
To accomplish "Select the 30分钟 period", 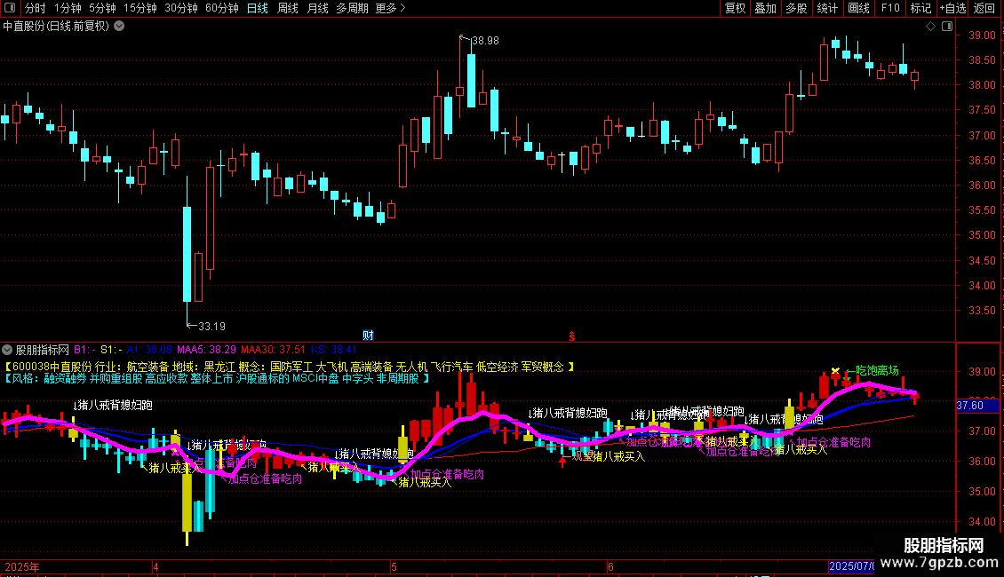I will 180,8.
